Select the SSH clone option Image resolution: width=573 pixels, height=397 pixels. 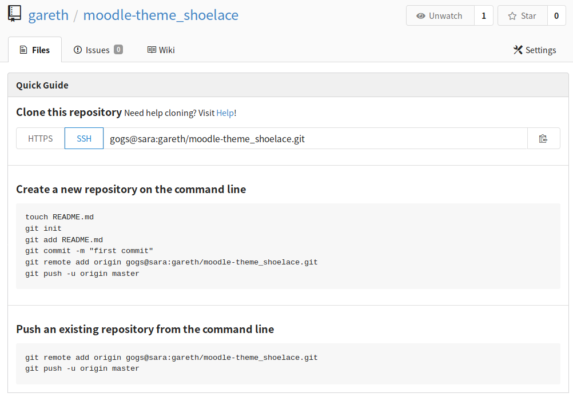pyautogui.click(x=84, y=139)
